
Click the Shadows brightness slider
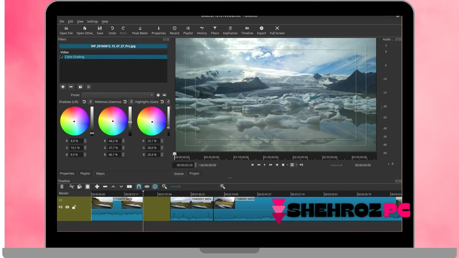point(92,121)
